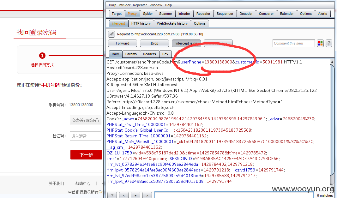Forward the intercepted request

(123, 43)
